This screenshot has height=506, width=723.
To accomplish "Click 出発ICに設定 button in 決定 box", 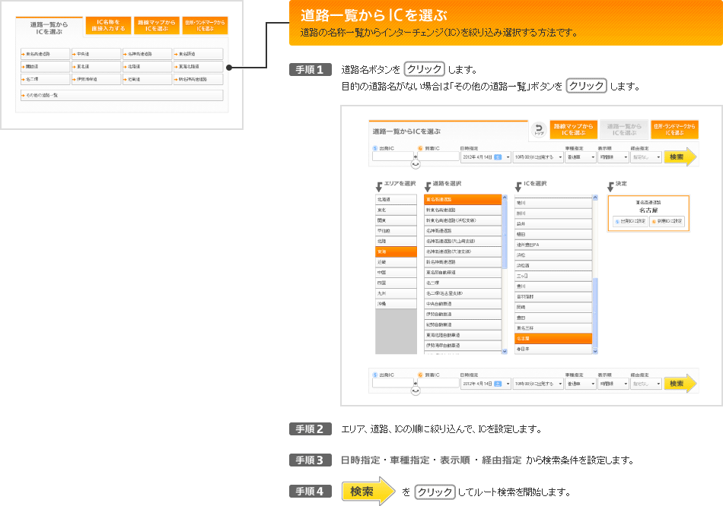I will [x=630, y=221].
